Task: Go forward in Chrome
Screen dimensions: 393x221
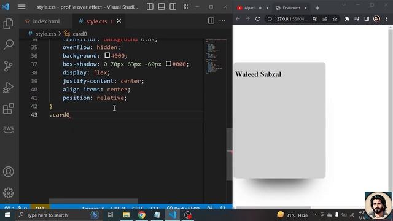Action: click(x=247, y=19)
